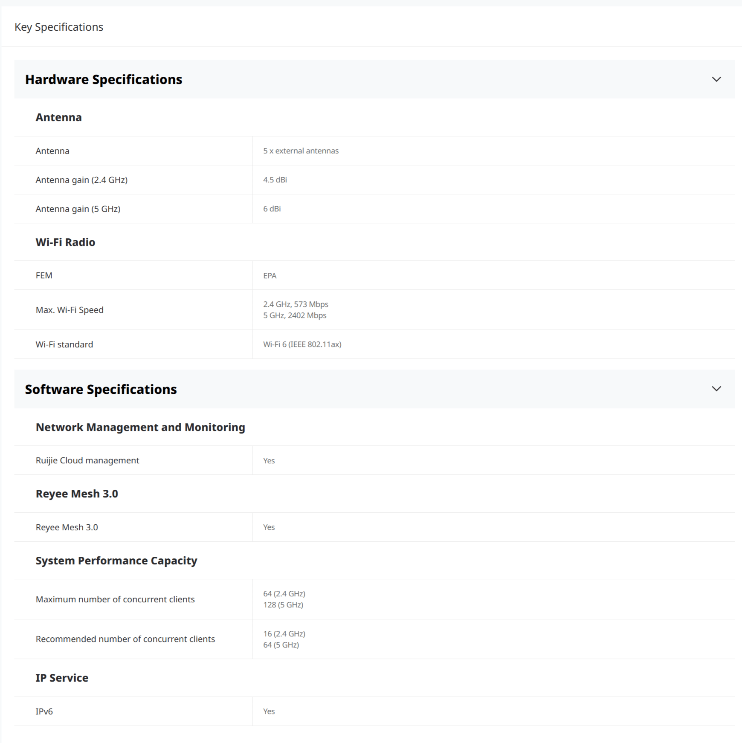
Task: Click the FEM row's EPA value
Action: (x=270, y=276)
